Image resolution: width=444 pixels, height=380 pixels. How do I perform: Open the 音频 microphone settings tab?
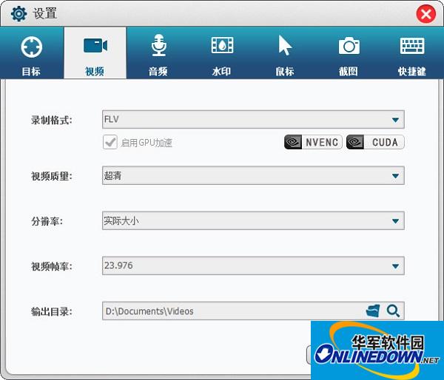(x=158, y=54)
